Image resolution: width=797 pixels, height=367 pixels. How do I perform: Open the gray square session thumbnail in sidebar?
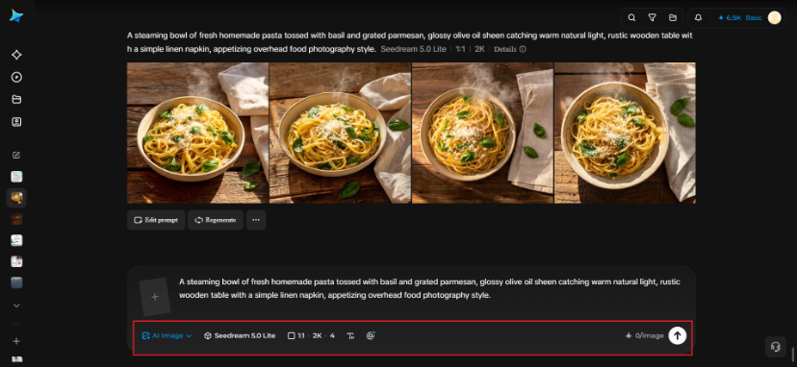[x=16, y=282]
